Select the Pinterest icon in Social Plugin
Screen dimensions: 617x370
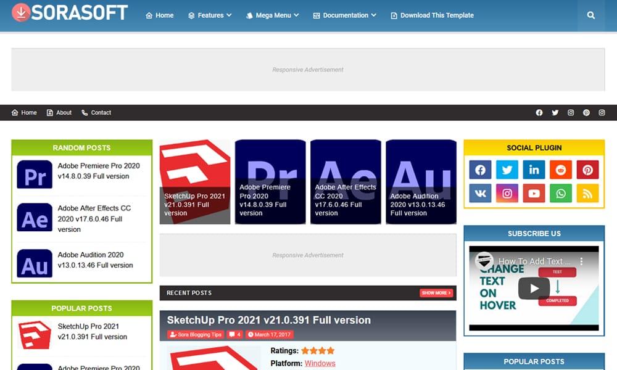tap(587, 170)
